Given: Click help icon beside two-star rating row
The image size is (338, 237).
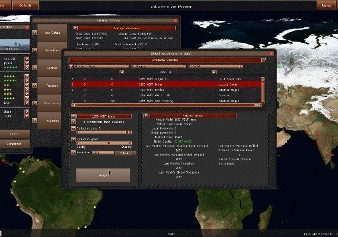Looking at the screenshot, I should point(27,85).
